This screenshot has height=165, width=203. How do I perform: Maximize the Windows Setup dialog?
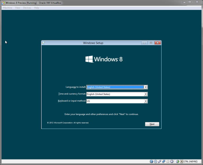pos(151,43)
